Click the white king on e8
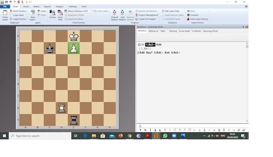273x157 pixels. [73, 36]
